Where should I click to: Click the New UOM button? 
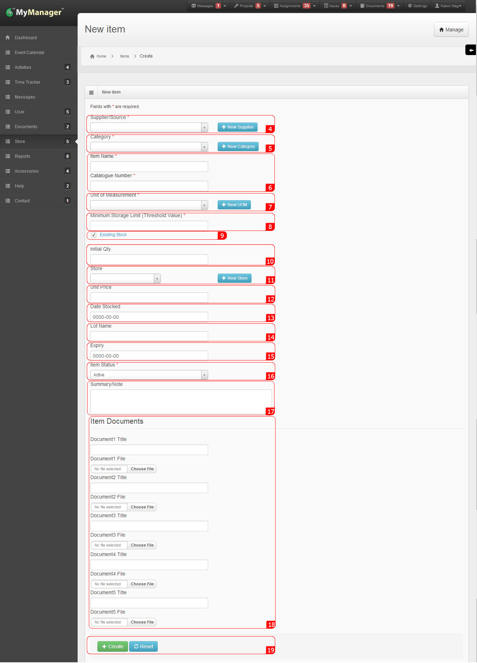tap(234, 205)
